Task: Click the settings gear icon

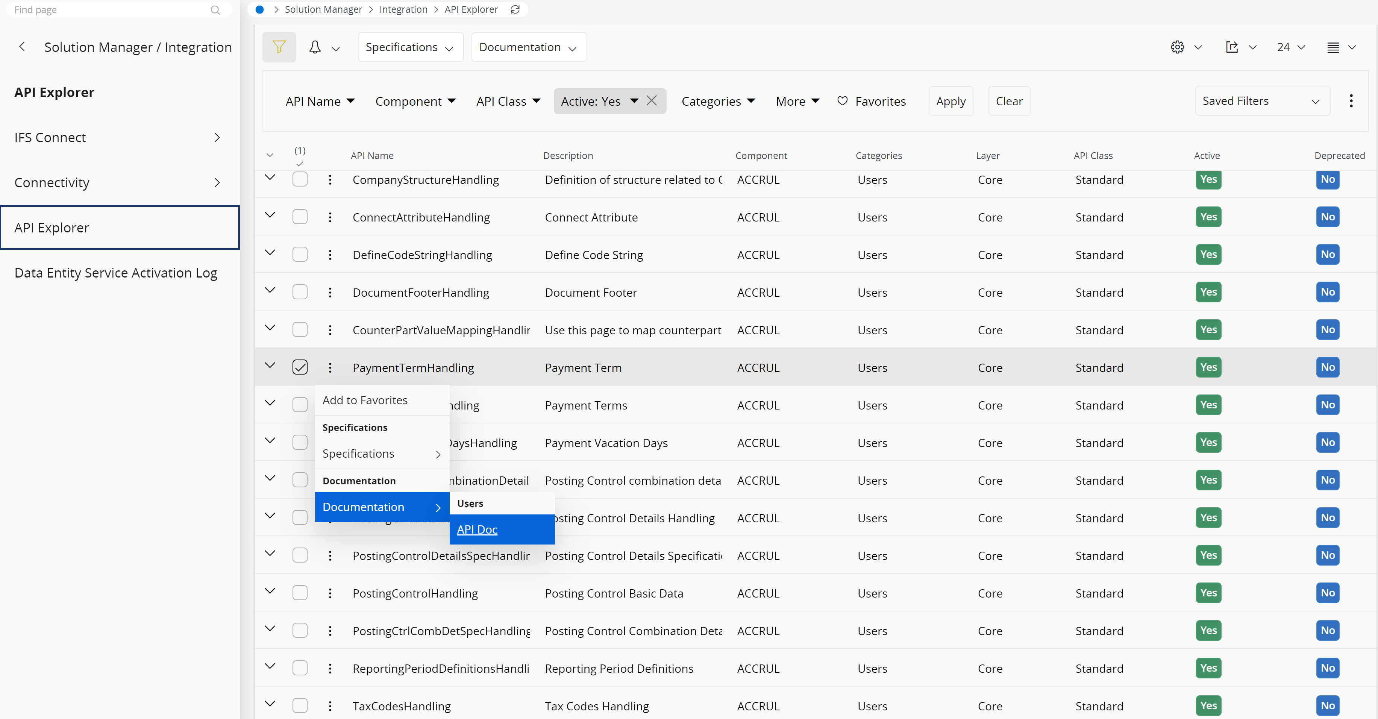Action: [x=1177, y=47]
